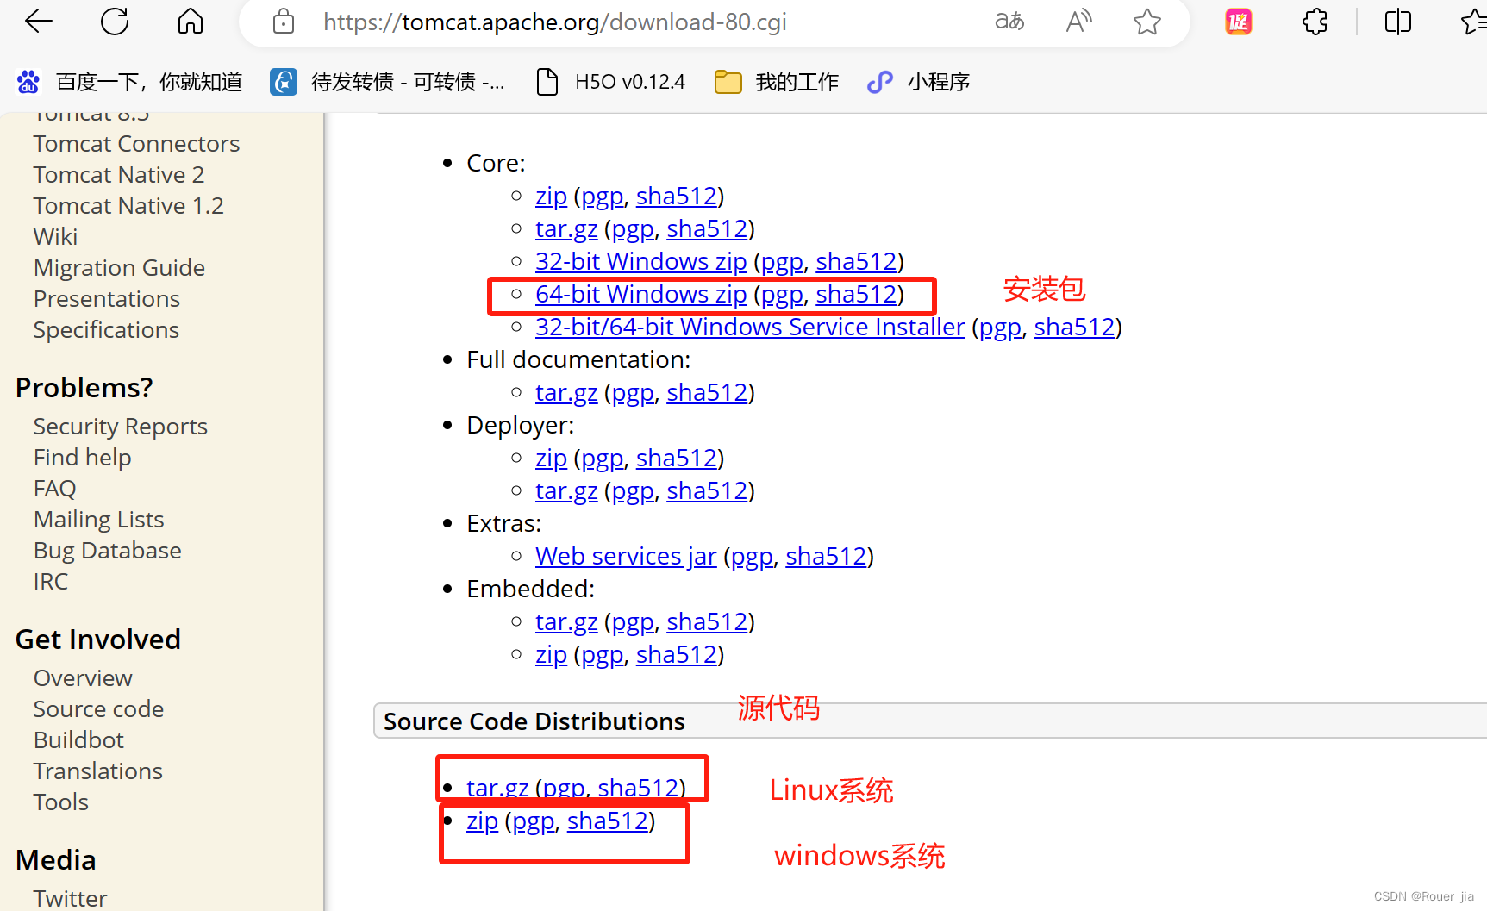Start read aloud from address bar
Image resolution: width=1487 pixels, height=911 pixels.
pyautogui.click(x=1079, y=22)
